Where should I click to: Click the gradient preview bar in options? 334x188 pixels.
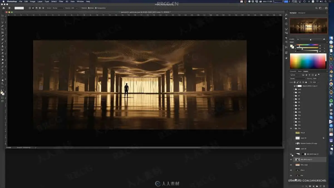click(x=19, y=8)
